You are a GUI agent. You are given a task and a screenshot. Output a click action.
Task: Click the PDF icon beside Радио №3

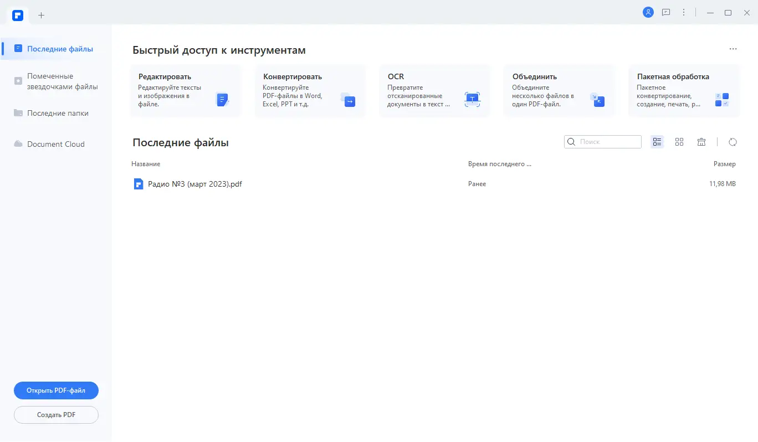tap(139, 184)
